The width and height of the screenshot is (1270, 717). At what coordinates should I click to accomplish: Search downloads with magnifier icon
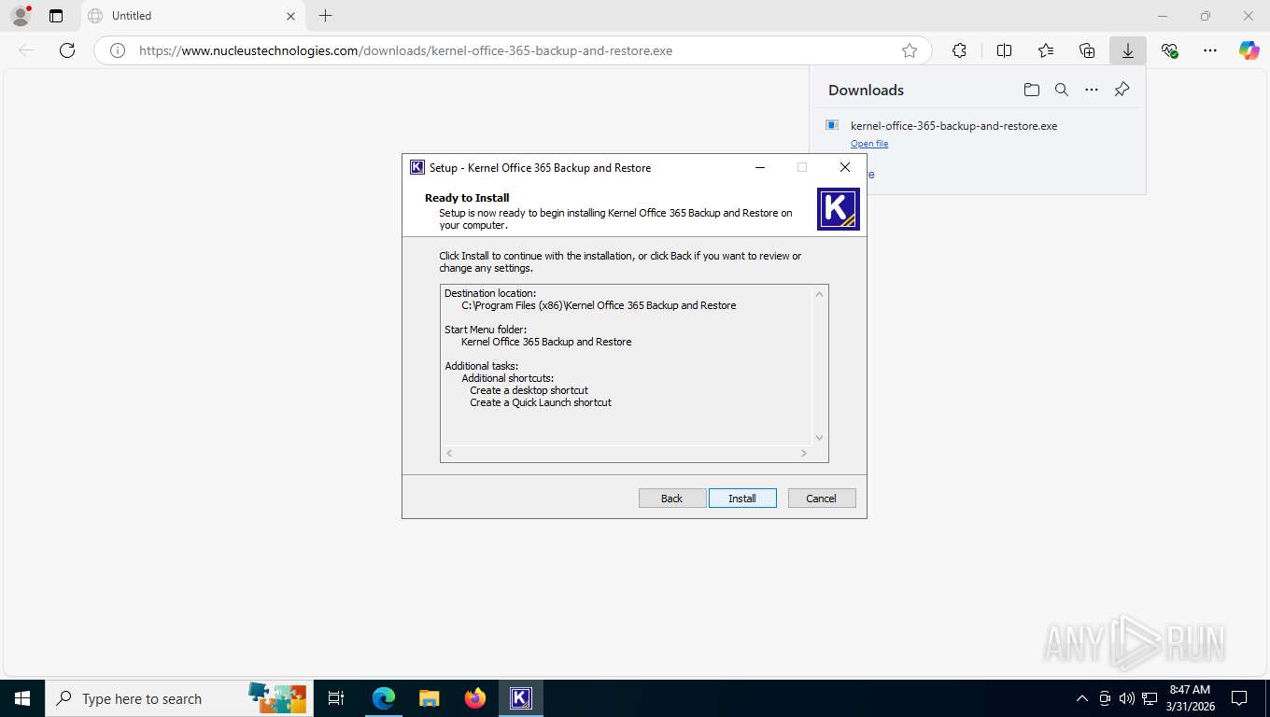1061,90
